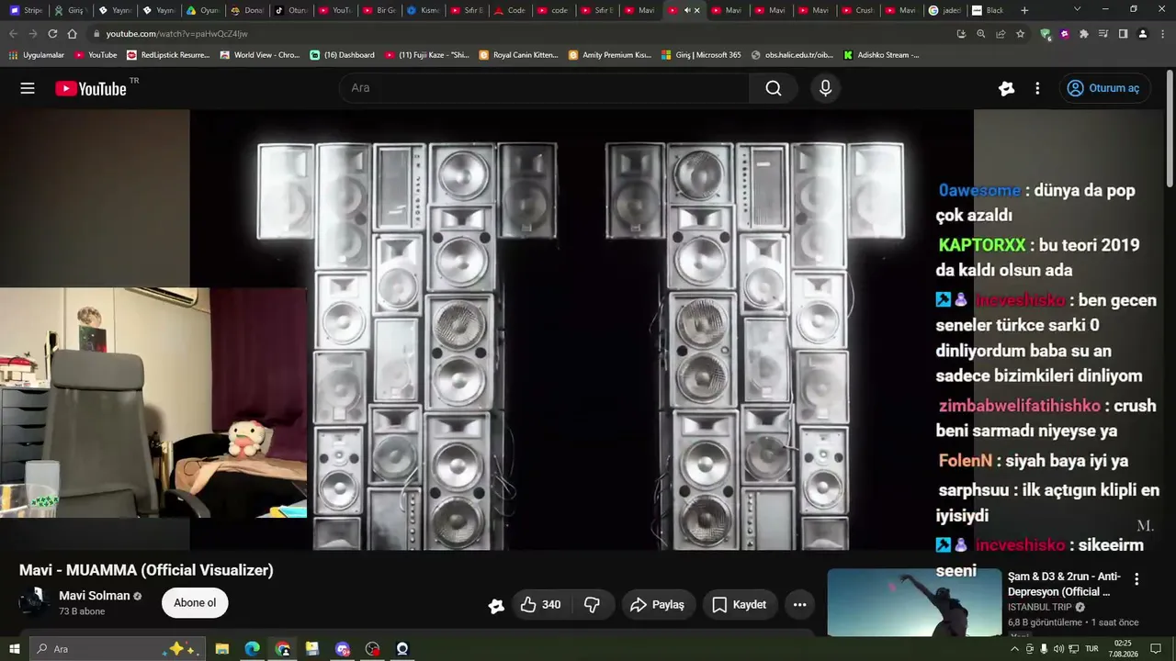The image size is (1176, 661).
Task: Open media controls music-list icon
Action: [1103, 34]
